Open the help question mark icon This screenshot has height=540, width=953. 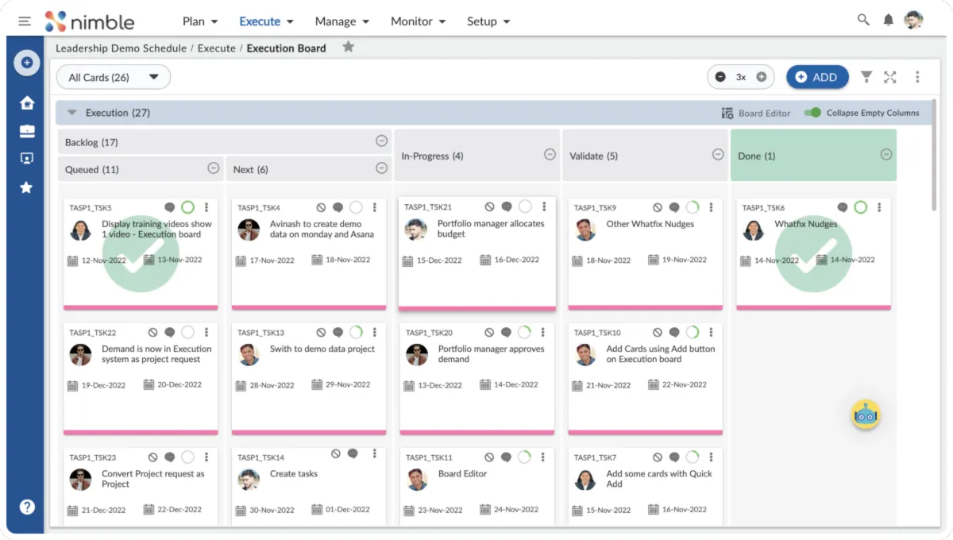(x=27, y=507)
